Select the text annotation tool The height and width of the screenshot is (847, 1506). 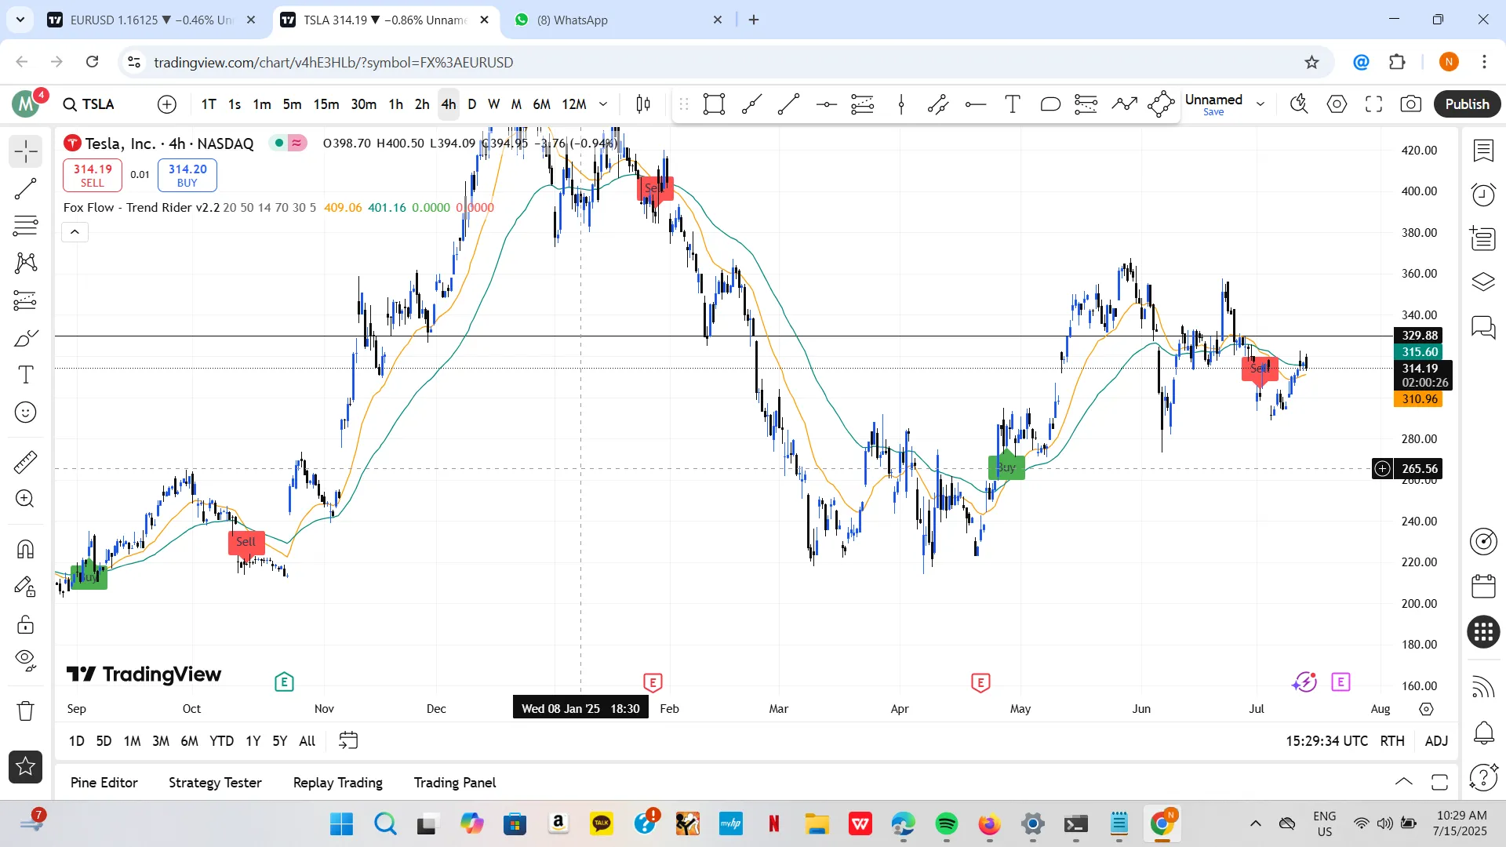tap(25, 375)
